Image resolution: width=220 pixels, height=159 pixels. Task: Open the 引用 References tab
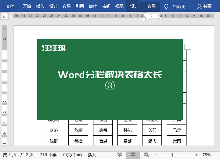pyautogui.click(x=80, y=6)
